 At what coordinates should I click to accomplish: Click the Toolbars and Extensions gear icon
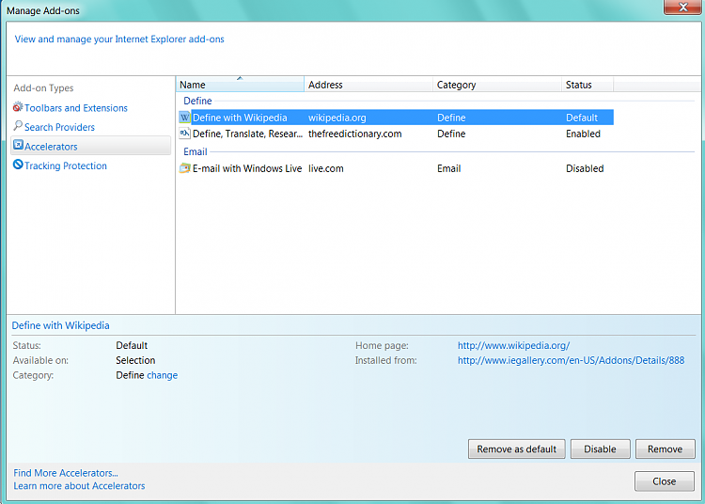tap(18, 107)
